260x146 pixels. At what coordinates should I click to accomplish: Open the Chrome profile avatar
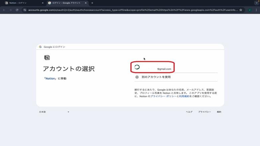coord(250,10)
